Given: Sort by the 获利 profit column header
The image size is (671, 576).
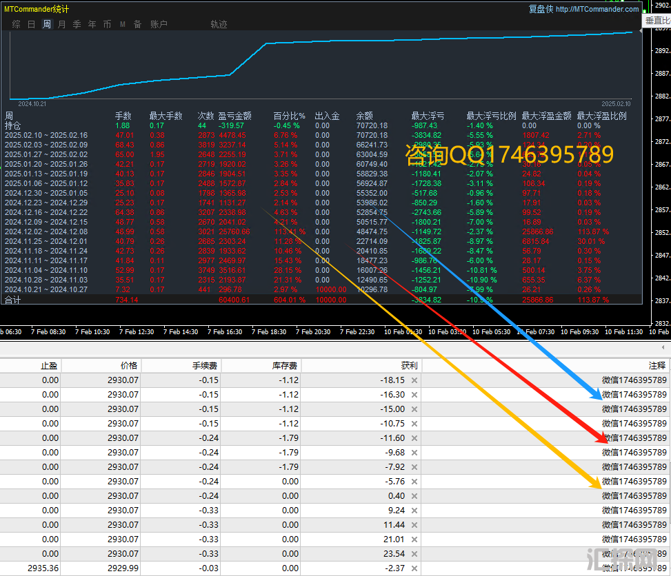Looking at the screenshot, I should (x=409, y=366).
